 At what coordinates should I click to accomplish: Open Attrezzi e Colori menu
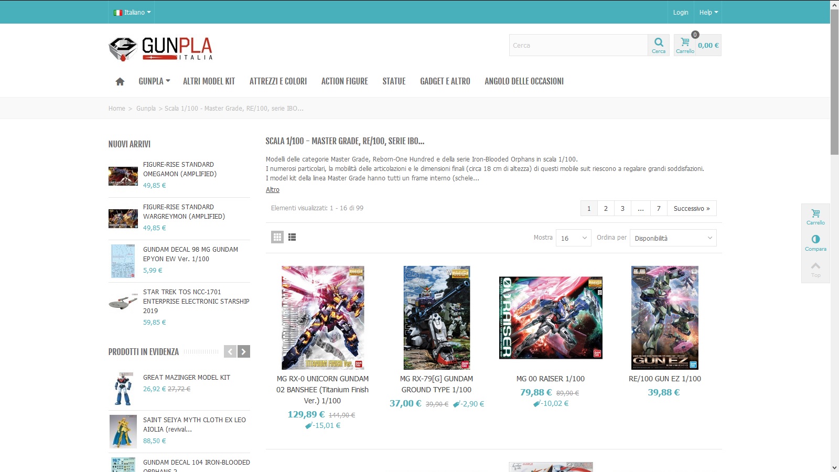(278, 81)
